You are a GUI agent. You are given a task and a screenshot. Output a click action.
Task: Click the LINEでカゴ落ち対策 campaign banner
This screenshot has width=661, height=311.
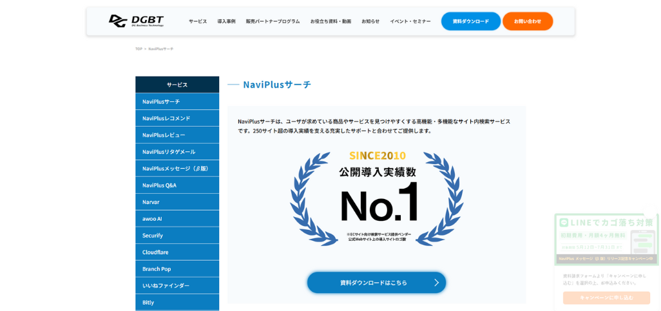(606, 240)
